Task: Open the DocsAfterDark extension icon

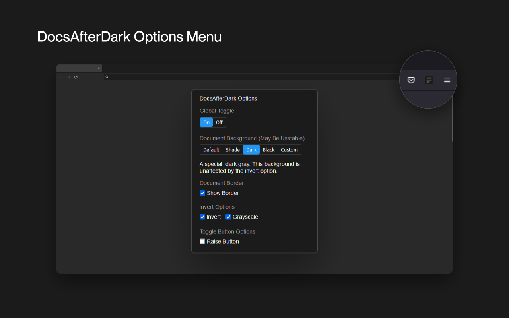Action: pyautogui.click(x=429, y=79)
